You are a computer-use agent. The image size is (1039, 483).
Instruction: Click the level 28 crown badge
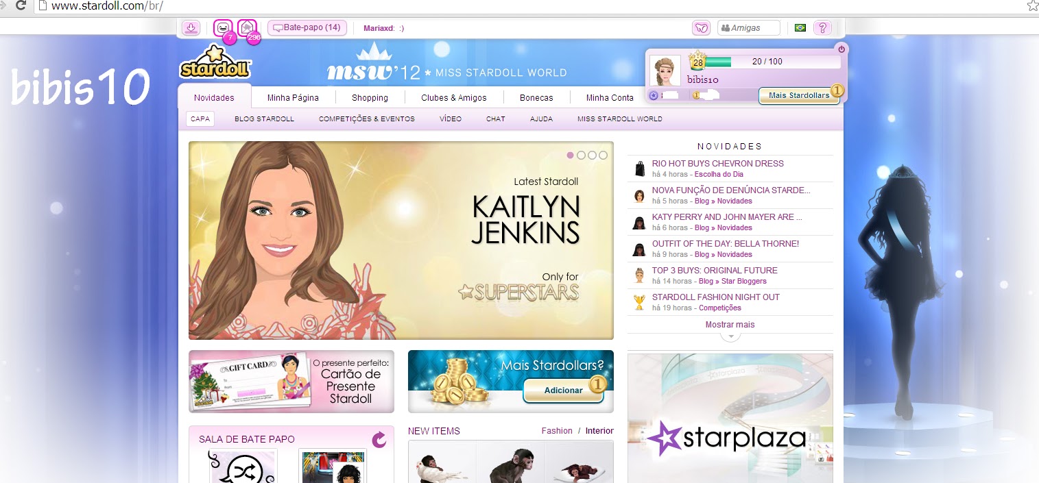pos(697,61)
